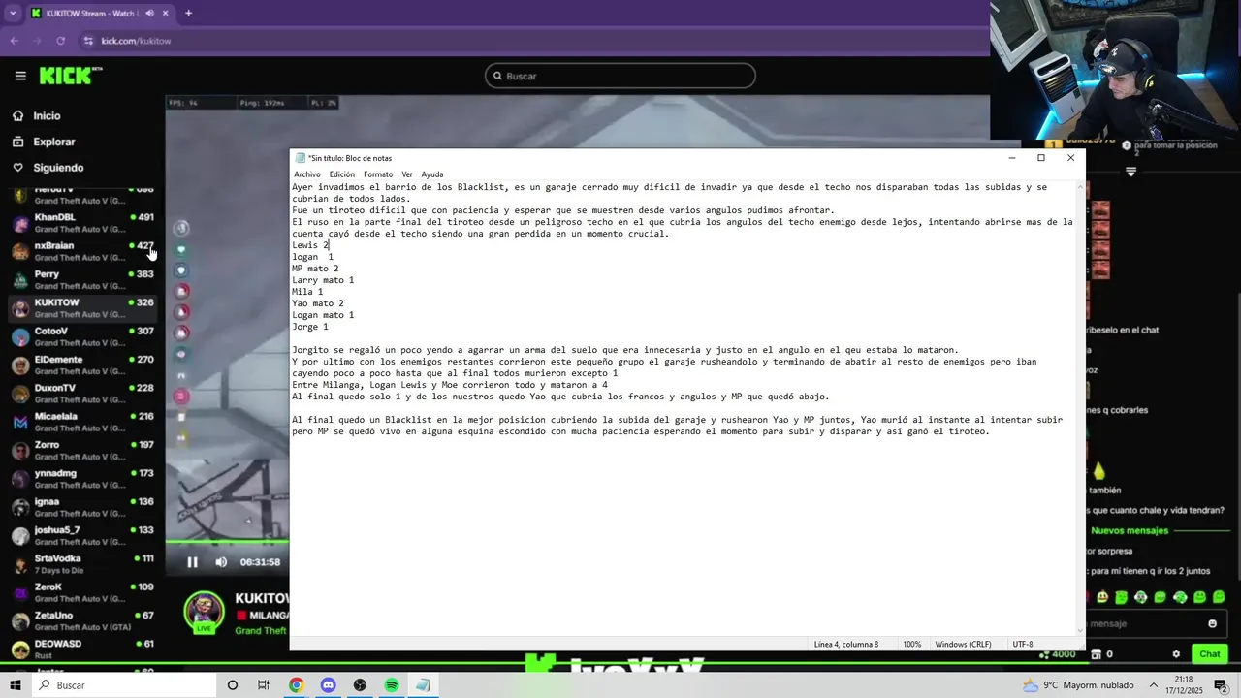This screenshot has height=698, width=1241.
Task: Open KUKITOW's live profile avatar
Action: pos(205,611)
